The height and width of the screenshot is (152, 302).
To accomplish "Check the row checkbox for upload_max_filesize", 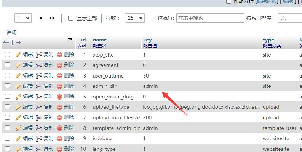I will [x=7, y=117].
